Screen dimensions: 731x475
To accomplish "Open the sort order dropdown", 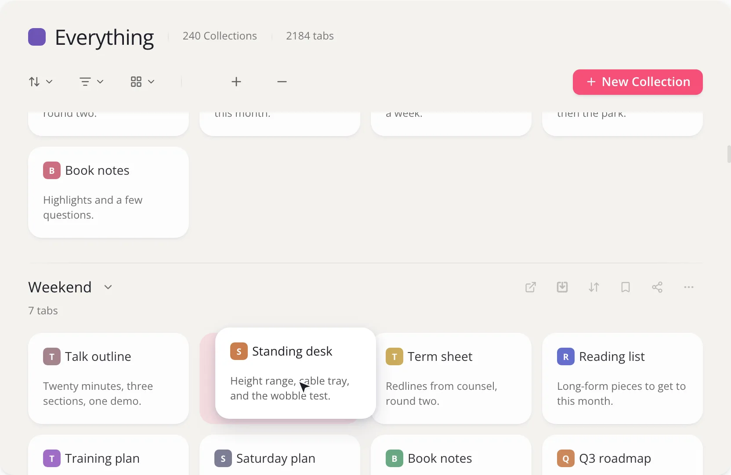I will (x=40, y=82).
